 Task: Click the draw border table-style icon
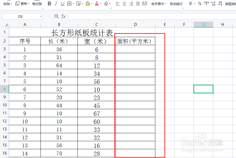[78, 3]
